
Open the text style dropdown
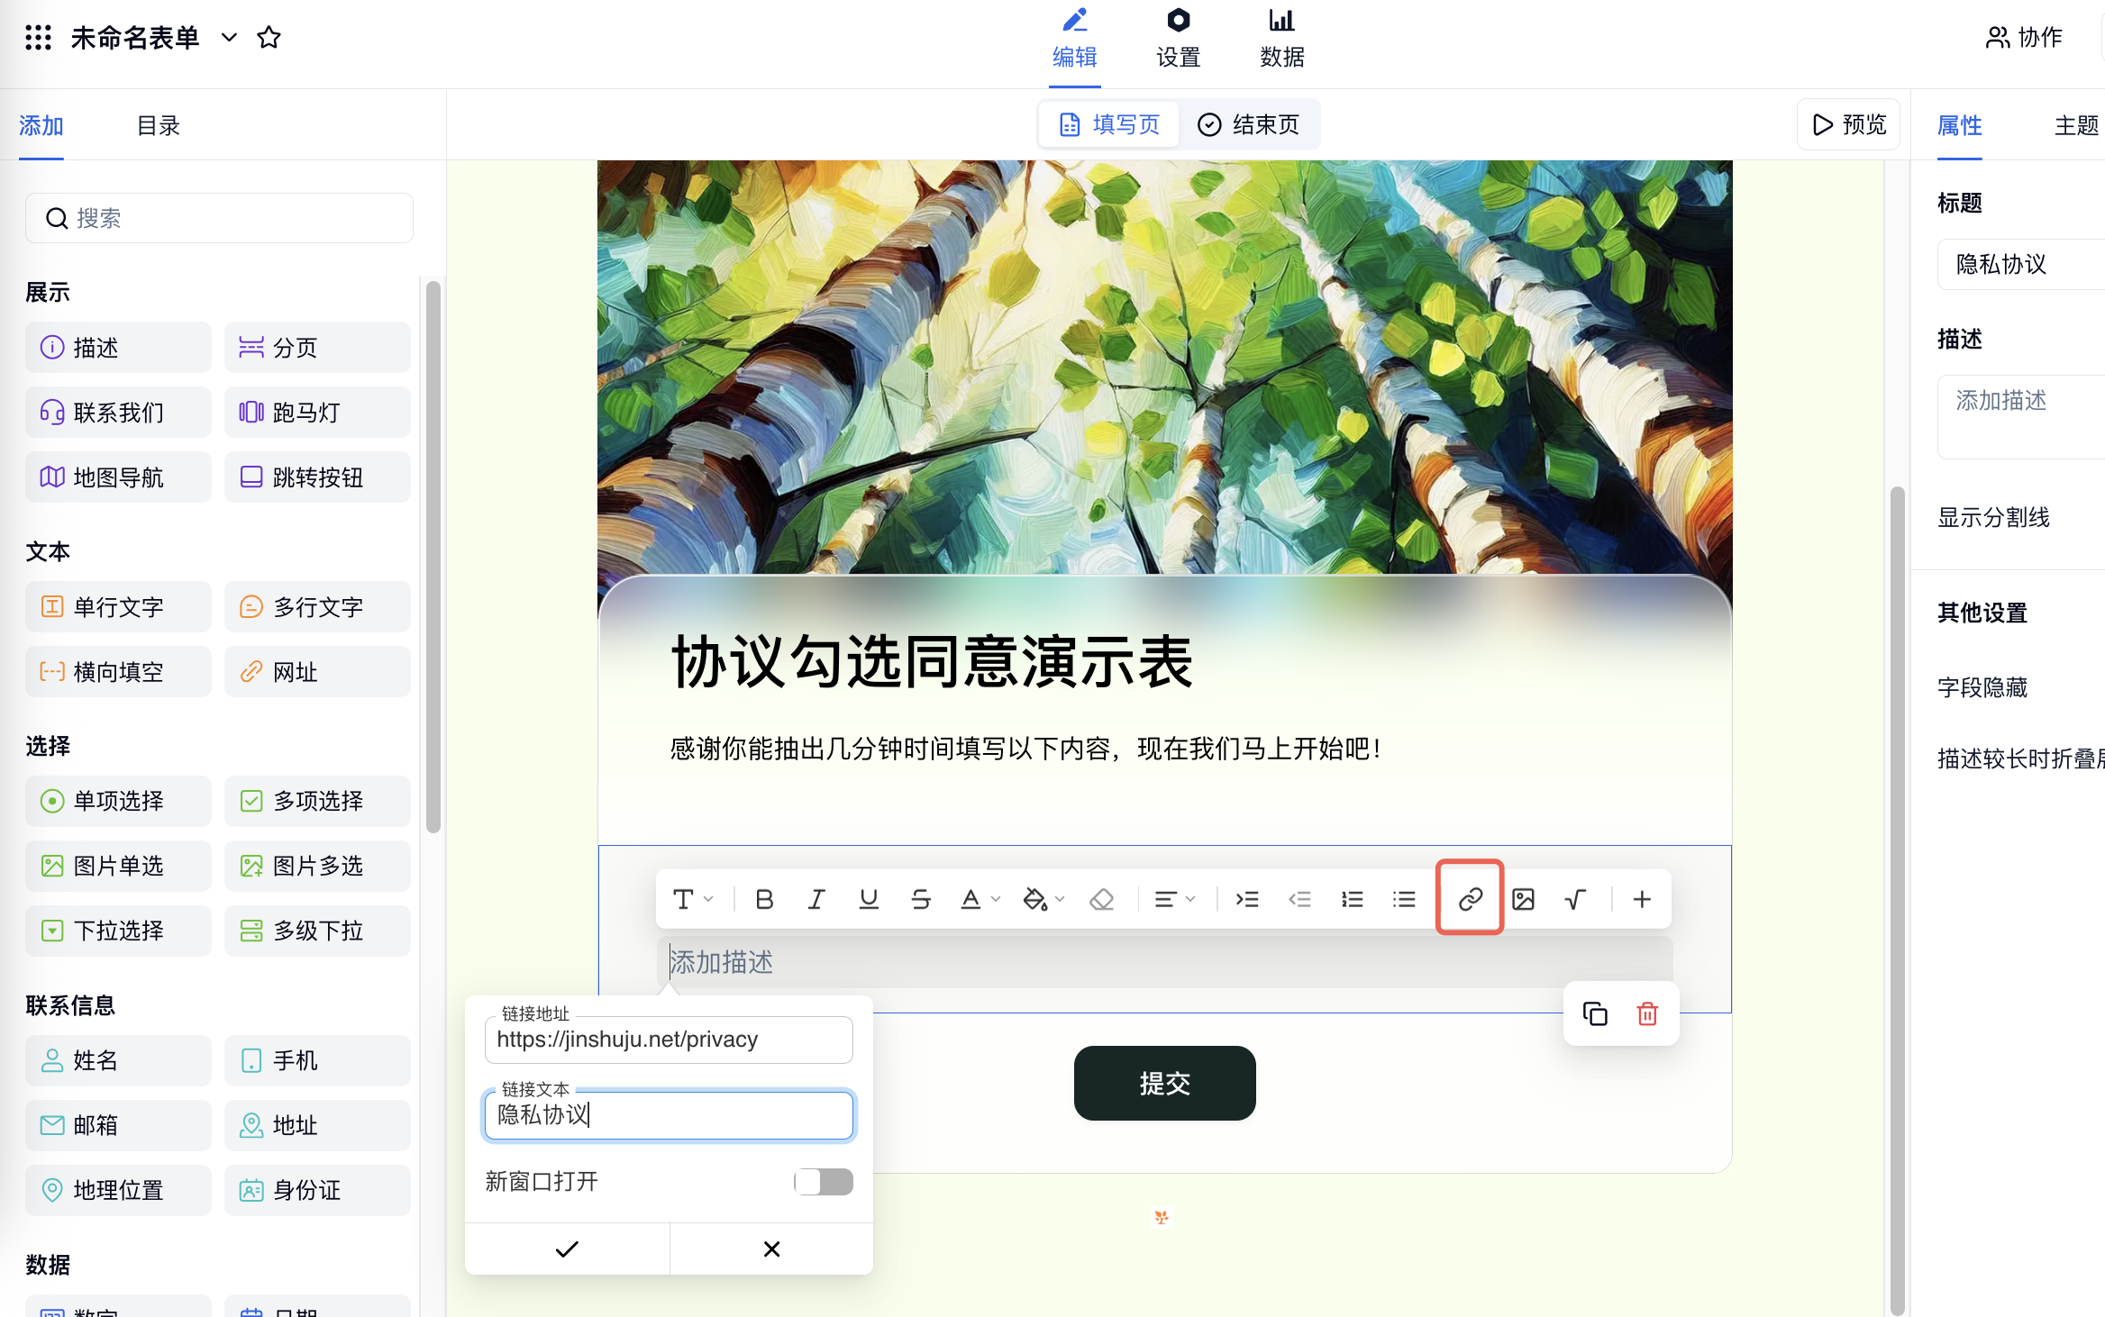(x=692, y=899)
